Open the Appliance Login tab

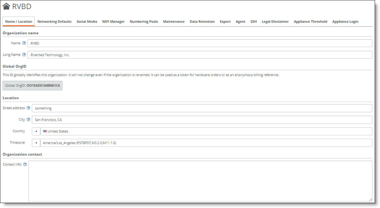[x=345, y=22]
